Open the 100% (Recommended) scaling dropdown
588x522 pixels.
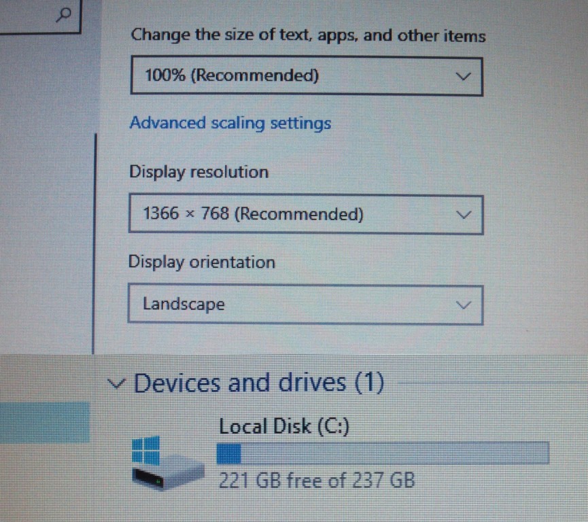pos(307,76)
